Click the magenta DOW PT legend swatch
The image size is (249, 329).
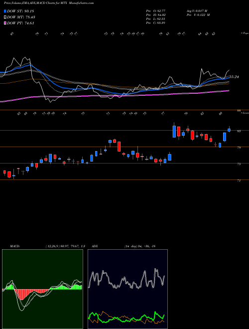tap(5, 23)
